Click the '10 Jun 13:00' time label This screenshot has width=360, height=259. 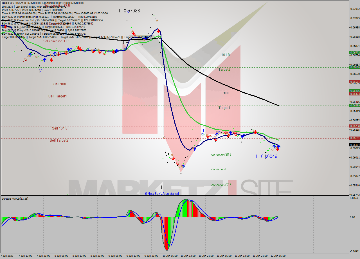pyautogui.click(x=188, y=256)
